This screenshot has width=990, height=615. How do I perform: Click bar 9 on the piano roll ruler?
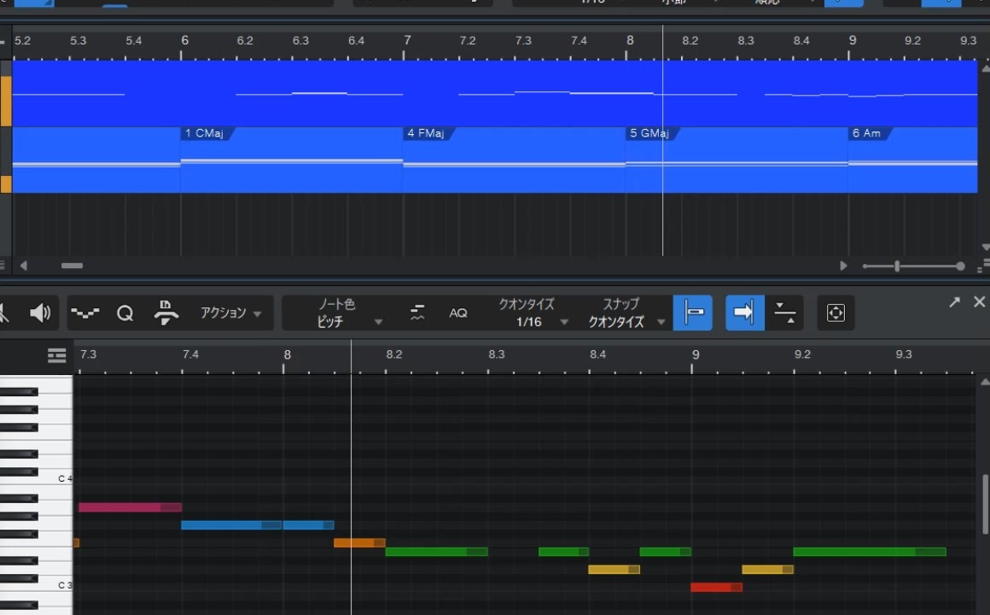click(696, 354)
